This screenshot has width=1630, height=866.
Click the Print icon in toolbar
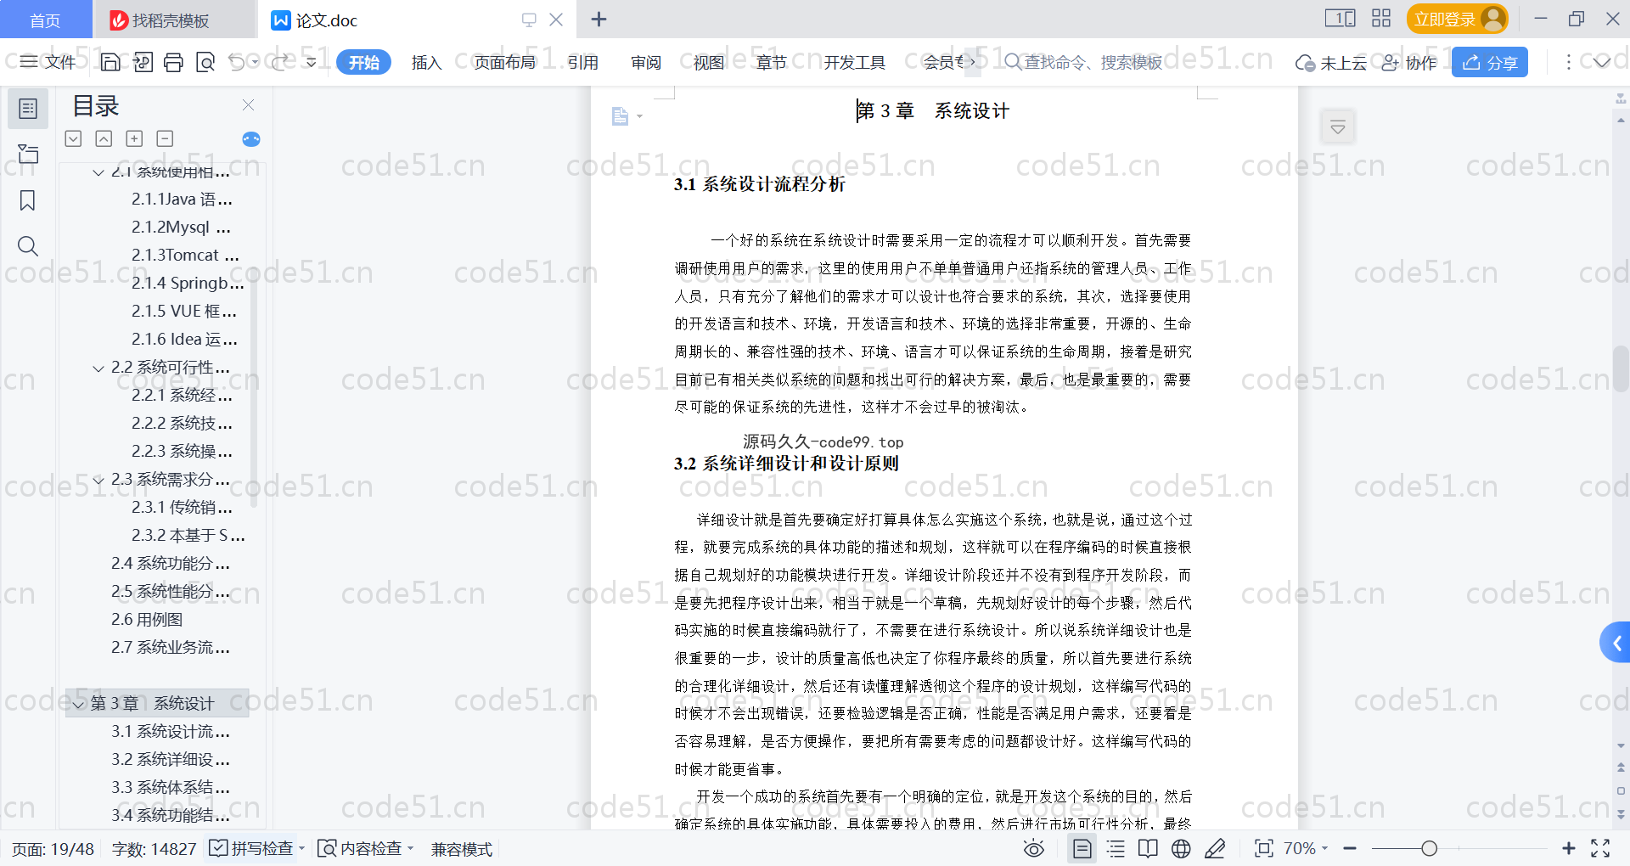point(173,62)
